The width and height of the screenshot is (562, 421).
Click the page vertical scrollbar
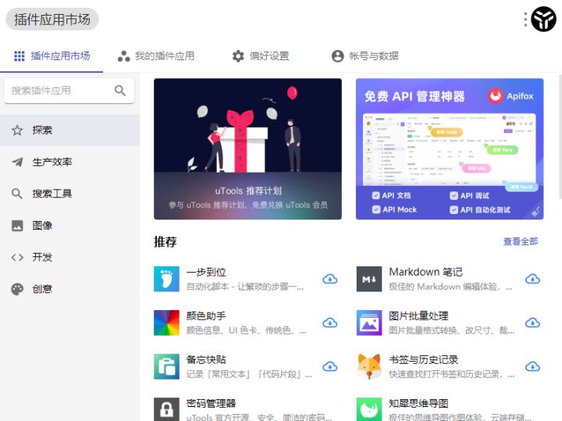coord(560,136)
